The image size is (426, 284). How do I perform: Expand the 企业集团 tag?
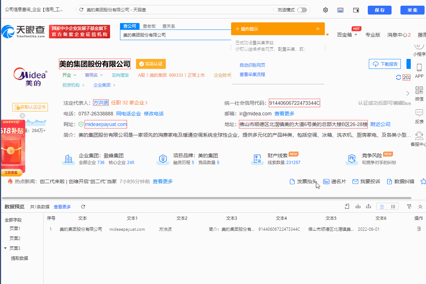click(104, 85)
